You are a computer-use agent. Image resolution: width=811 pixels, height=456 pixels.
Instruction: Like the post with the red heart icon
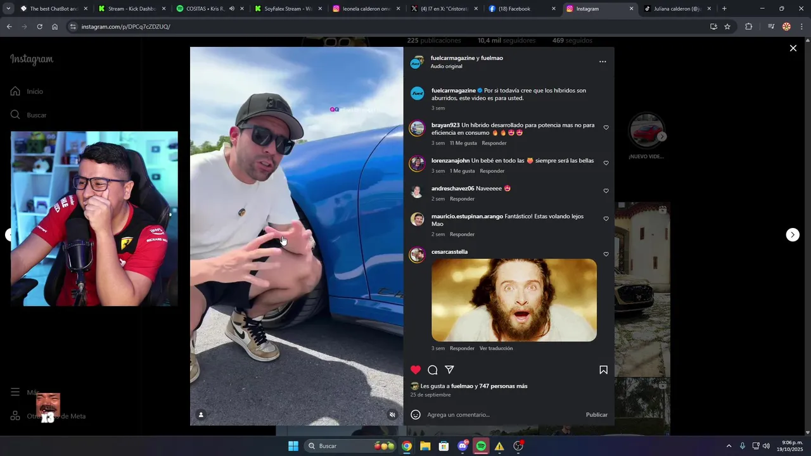coord(416,370)
